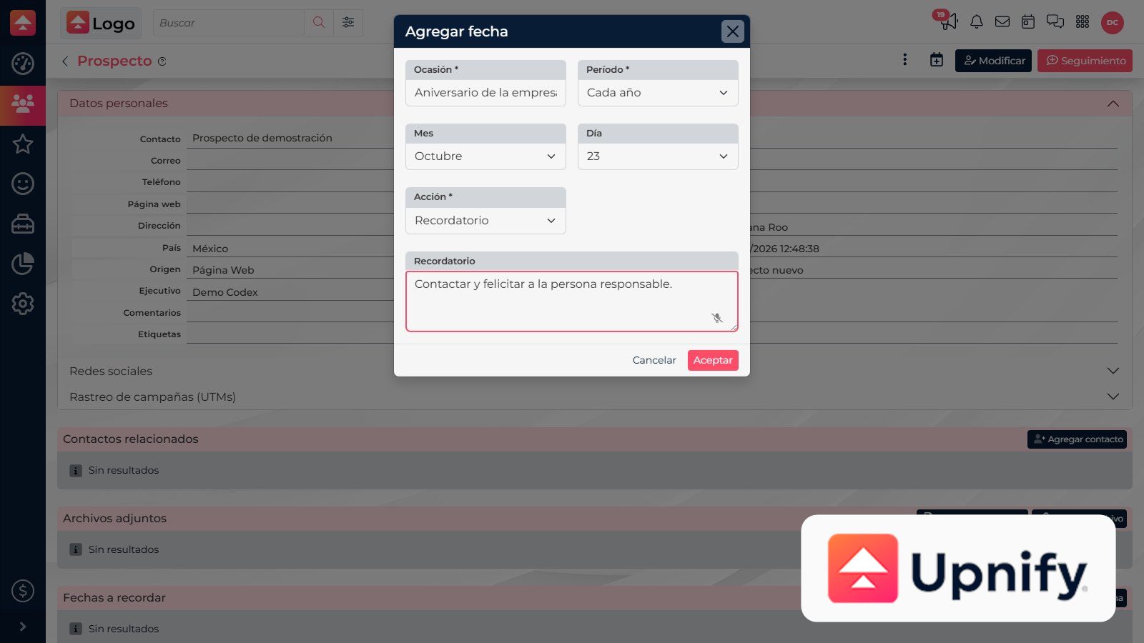The width and height of the screenshot is (1144, 643).
Task: Expand the Redes sociales section
Action: pyautogui.click(x=1113, y=371)
